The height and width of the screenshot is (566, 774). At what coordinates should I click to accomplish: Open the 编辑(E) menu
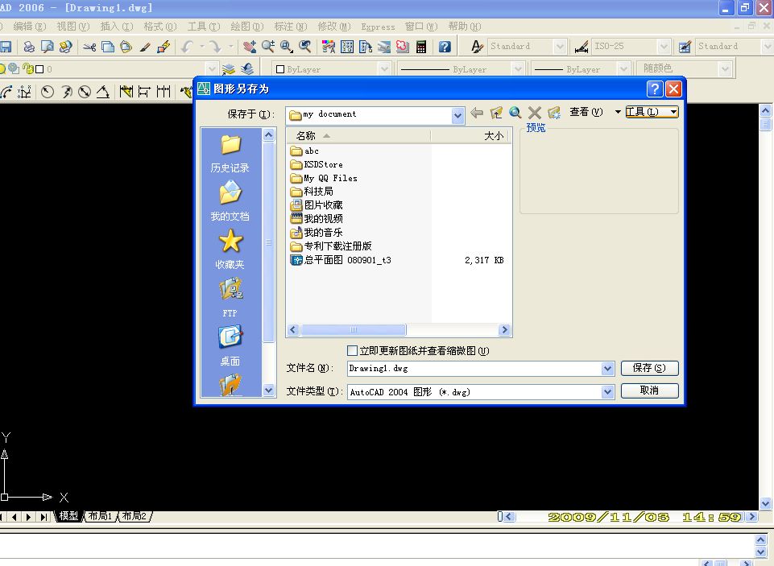click(x=29, y=27)
